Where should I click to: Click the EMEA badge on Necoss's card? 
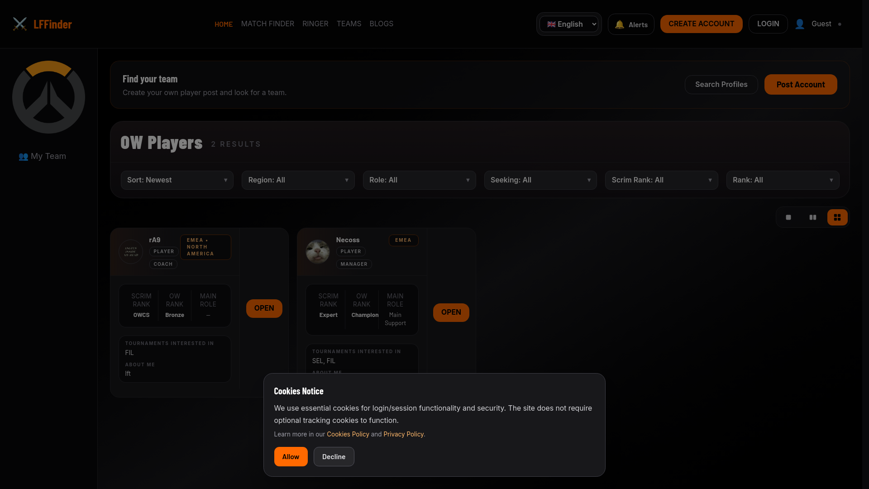point(403,240)
